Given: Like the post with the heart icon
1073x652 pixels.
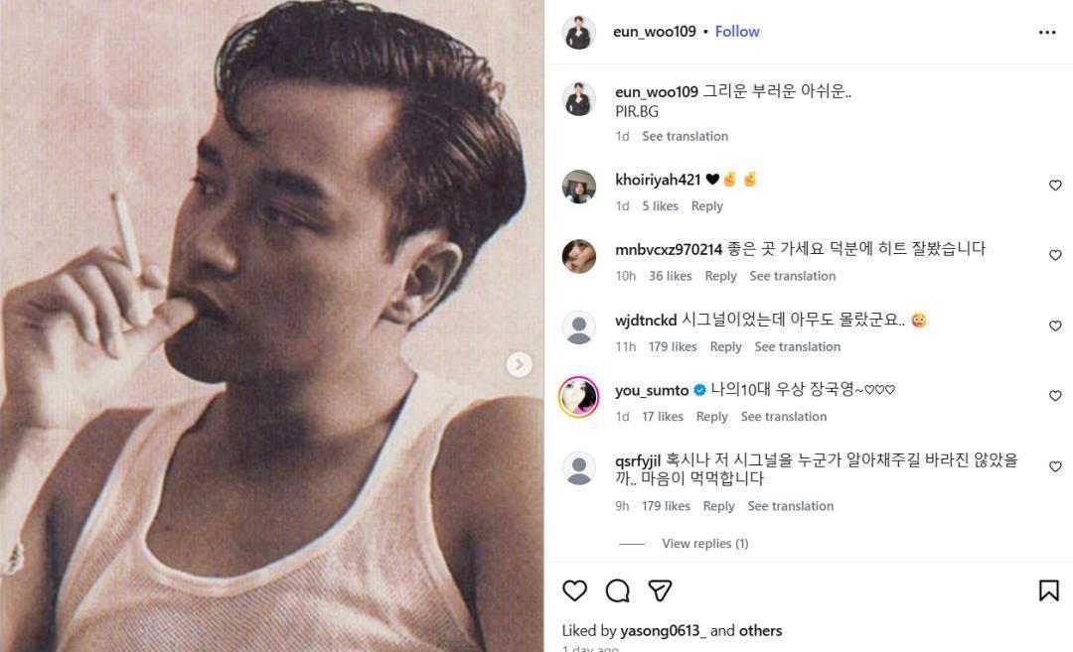Looking at the screenshot, I should coord(575,590).
